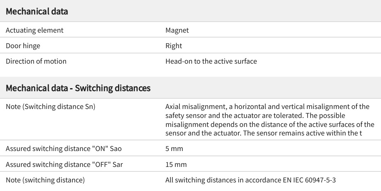Viewport: 381px width, 191px height.
Task: Select Head-on to the active surface text
Action: point(211,61)
